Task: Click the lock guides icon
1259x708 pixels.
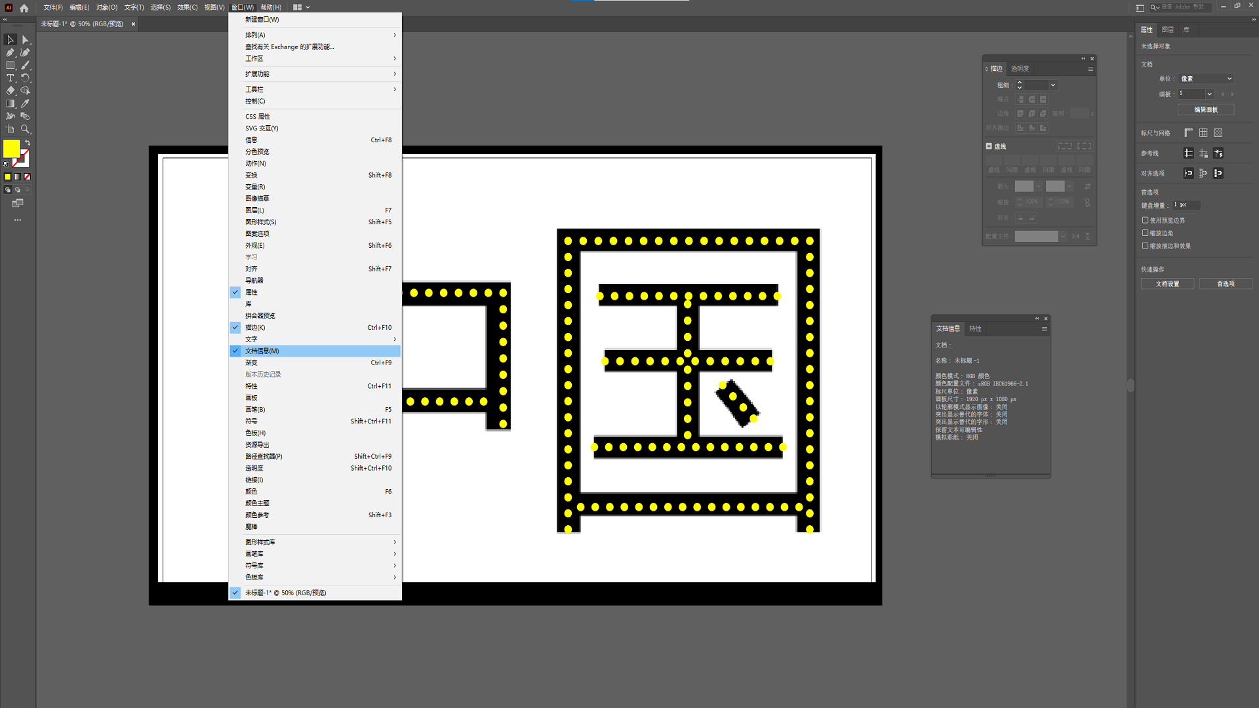Action: click(1203, 153)
